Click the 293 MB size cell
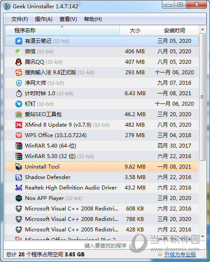210x262 pixels. click(135, 72)
